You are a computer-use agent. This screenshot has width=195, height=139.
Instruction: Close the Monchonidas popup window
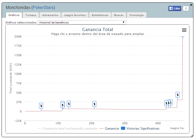click(x=191, y=5)
